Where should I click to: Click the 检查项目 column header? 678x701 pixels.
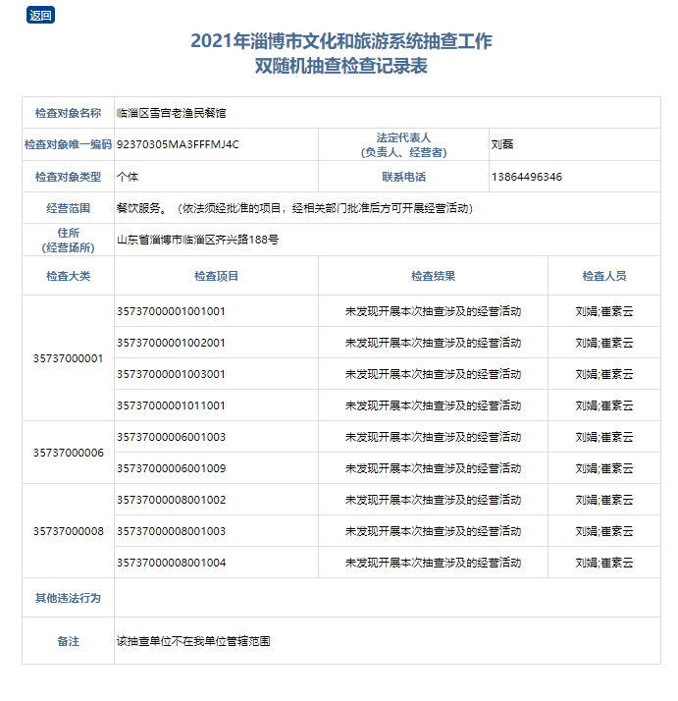[x=216, y=277]
